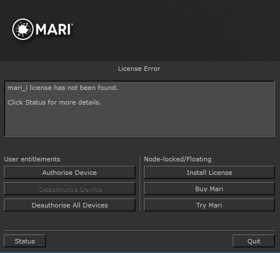Click the License Error heading text
This screenshot has width=280, height=253.
click(139, 69)
